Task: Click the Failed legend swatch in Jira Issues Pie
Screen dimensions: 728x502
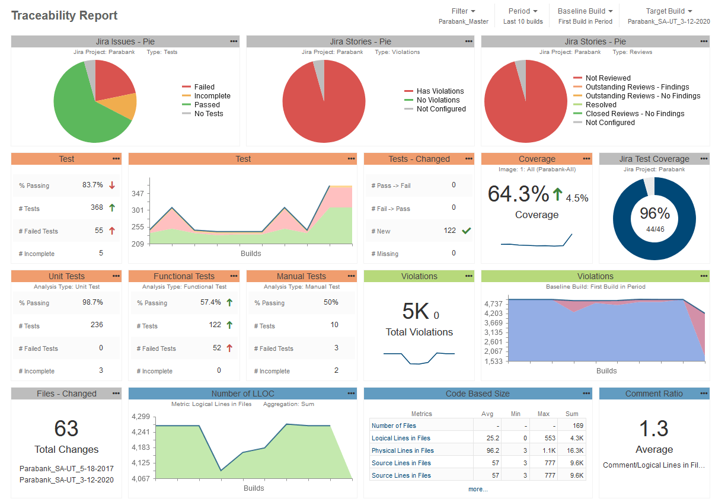Action: pyautogui.click(x=186, y=87)
